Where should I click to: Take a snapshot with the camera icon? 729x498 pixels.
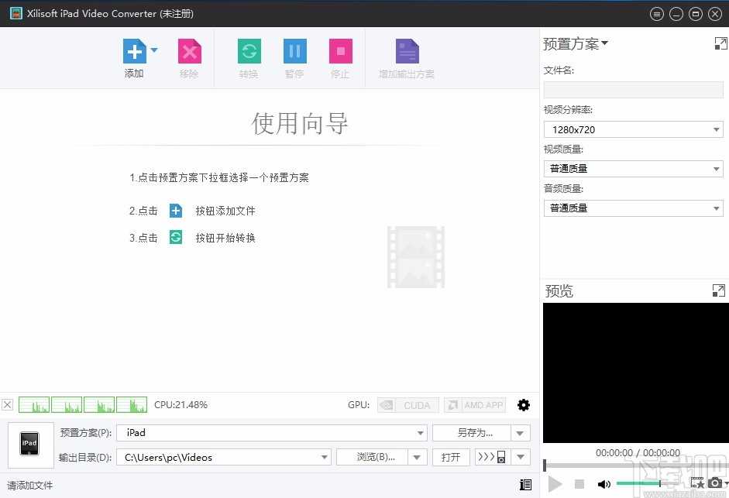pos(714,484)
